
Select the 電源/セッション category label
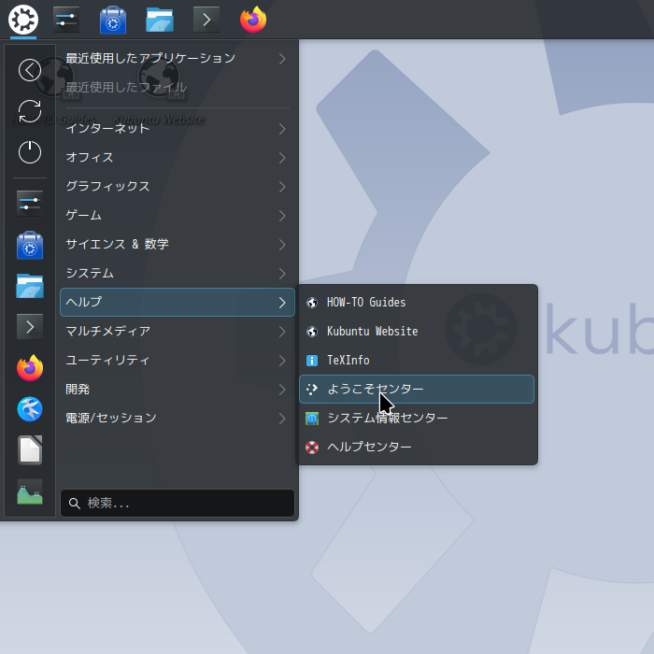click(x=111, y=418)
